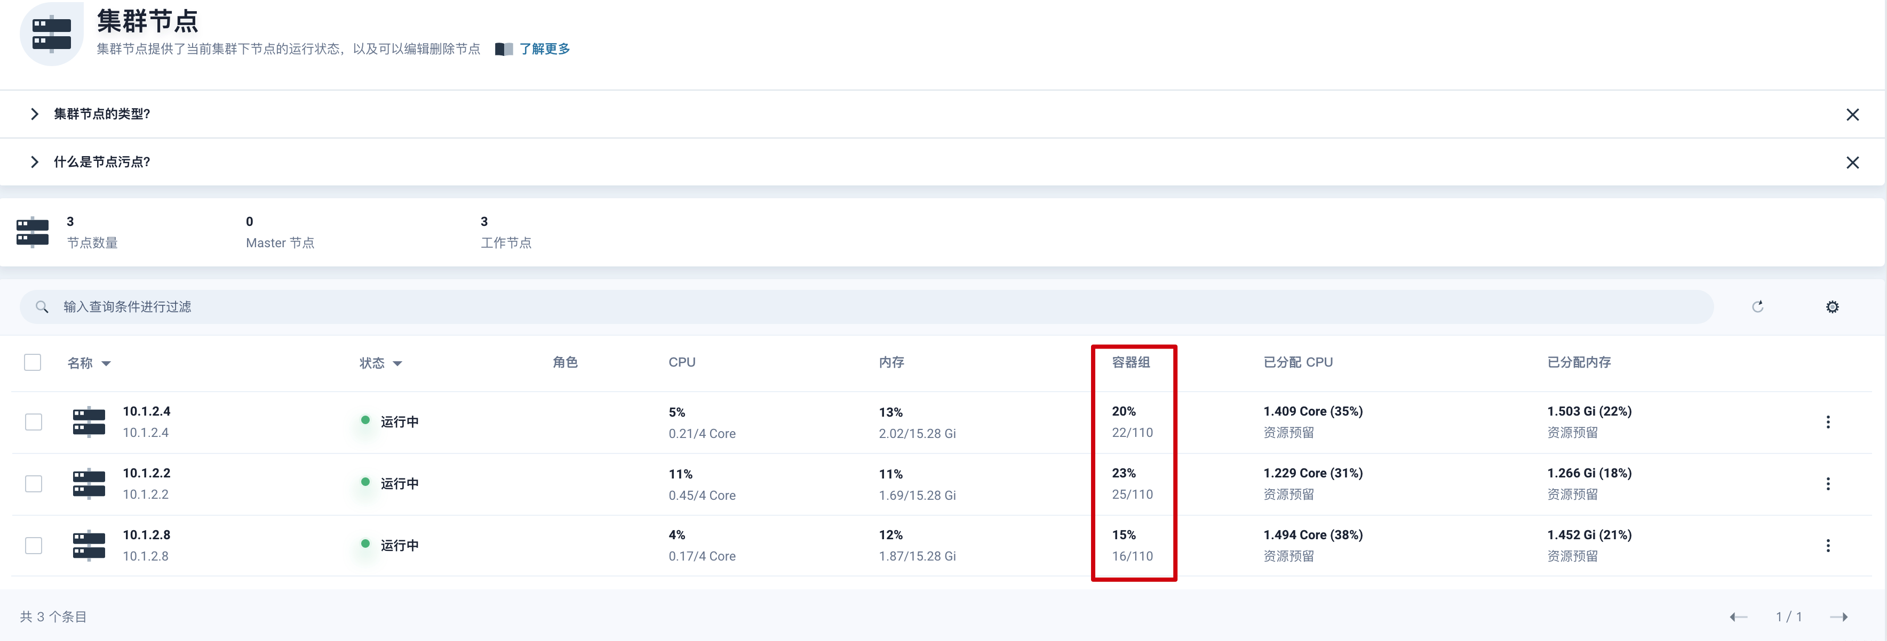Open the 了解更多 link
Screen dimensions: 1887x641
544,49
